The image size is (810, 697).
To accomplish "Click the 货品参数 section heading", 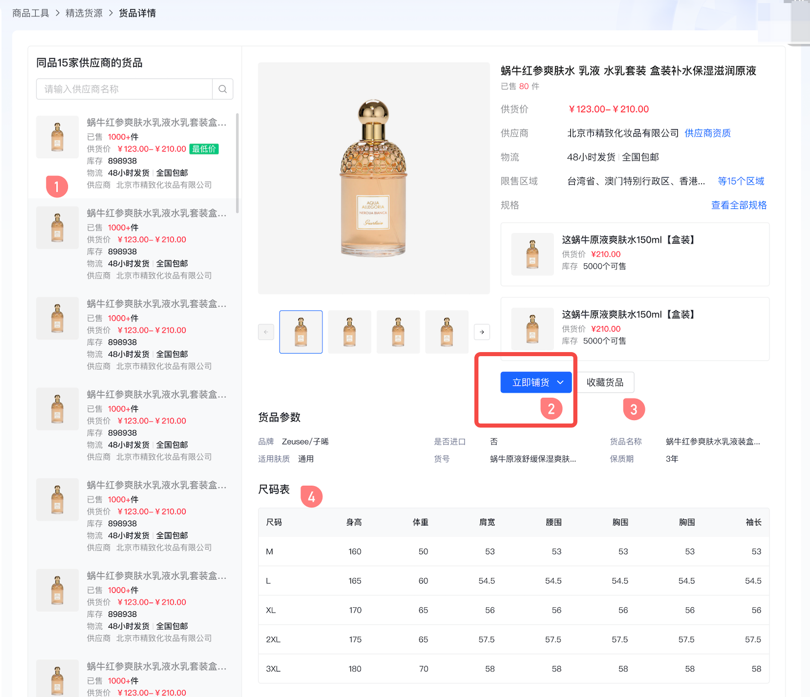I will click(279, 417).
